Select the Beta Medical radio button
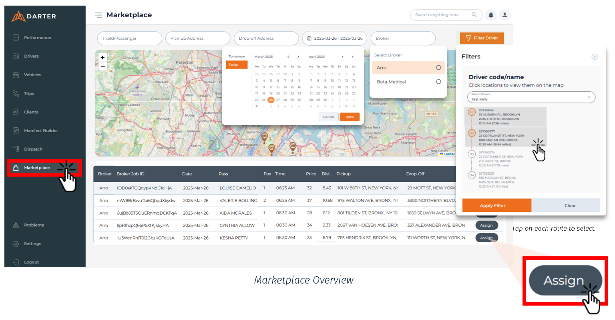Image resolution: width=615 pixels, height=320 pixels. coord(438,82)
